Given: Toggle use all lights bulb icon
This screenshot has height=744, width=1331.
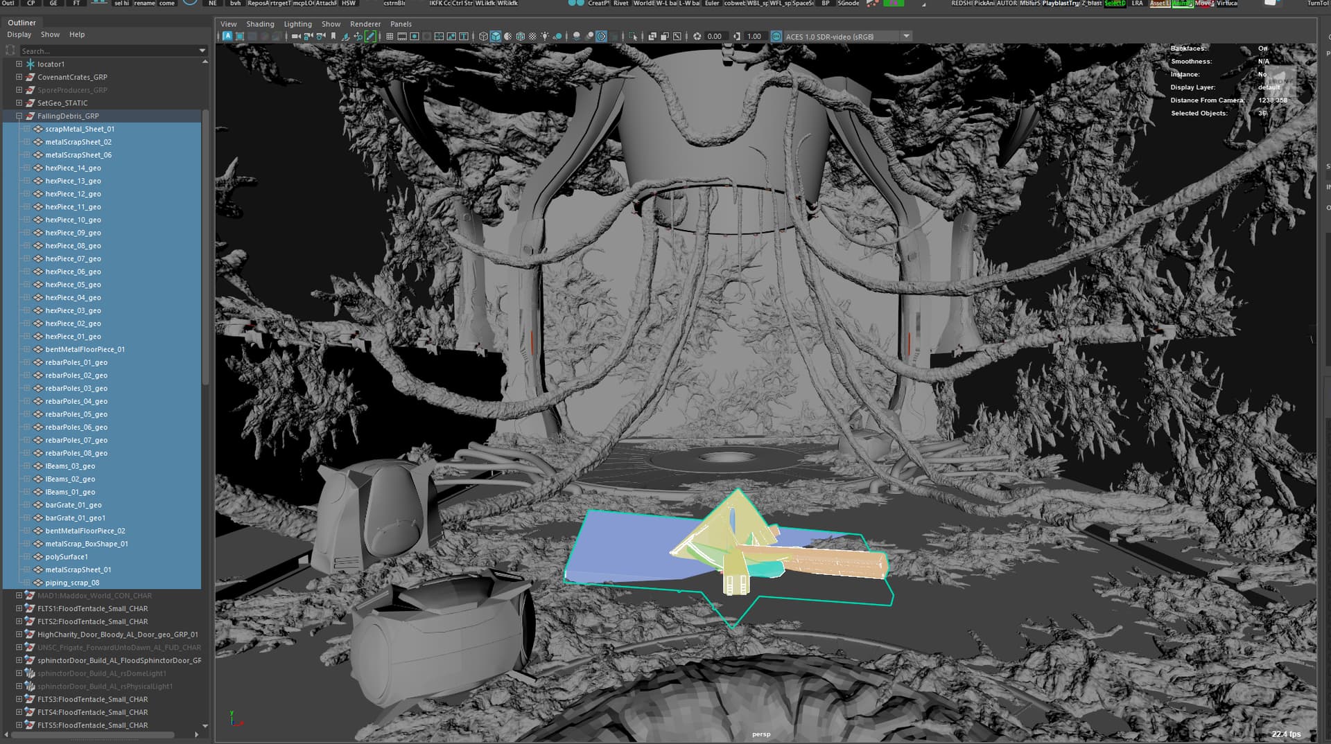Looking at the screenshot, I should (545, 36).
